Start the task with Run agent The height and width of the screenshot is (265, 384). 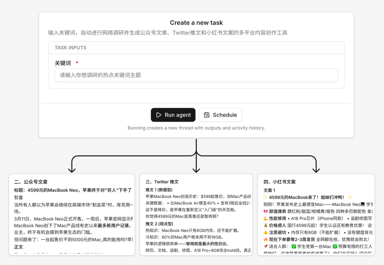tap(173, 115)
